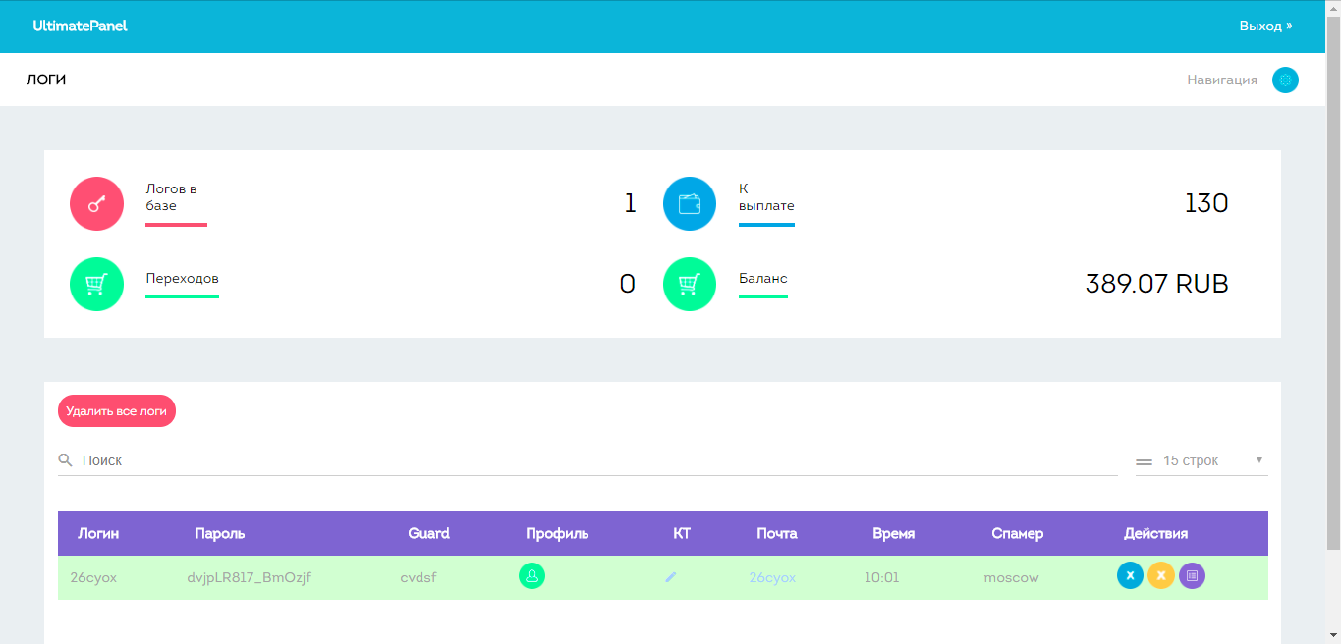Click the Выход » logout link
The image size is (1341, 644).
point(1265,26)
